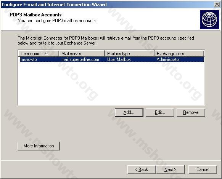Screen dimensions: 222x179
Task: Proceed with the Next button
Action: tap(170, 169)
